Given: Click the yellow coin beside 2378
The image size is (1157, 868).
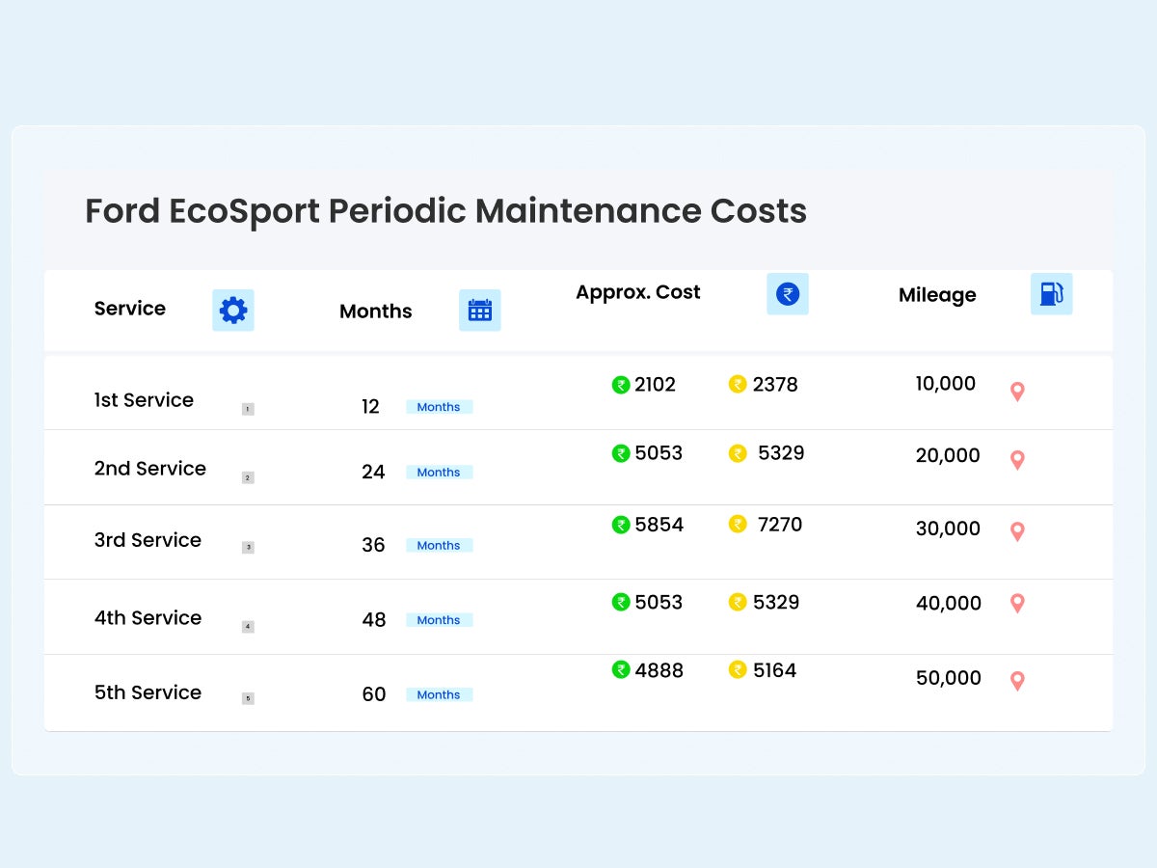Looking at the screenshot, I should tap(739, 384).
